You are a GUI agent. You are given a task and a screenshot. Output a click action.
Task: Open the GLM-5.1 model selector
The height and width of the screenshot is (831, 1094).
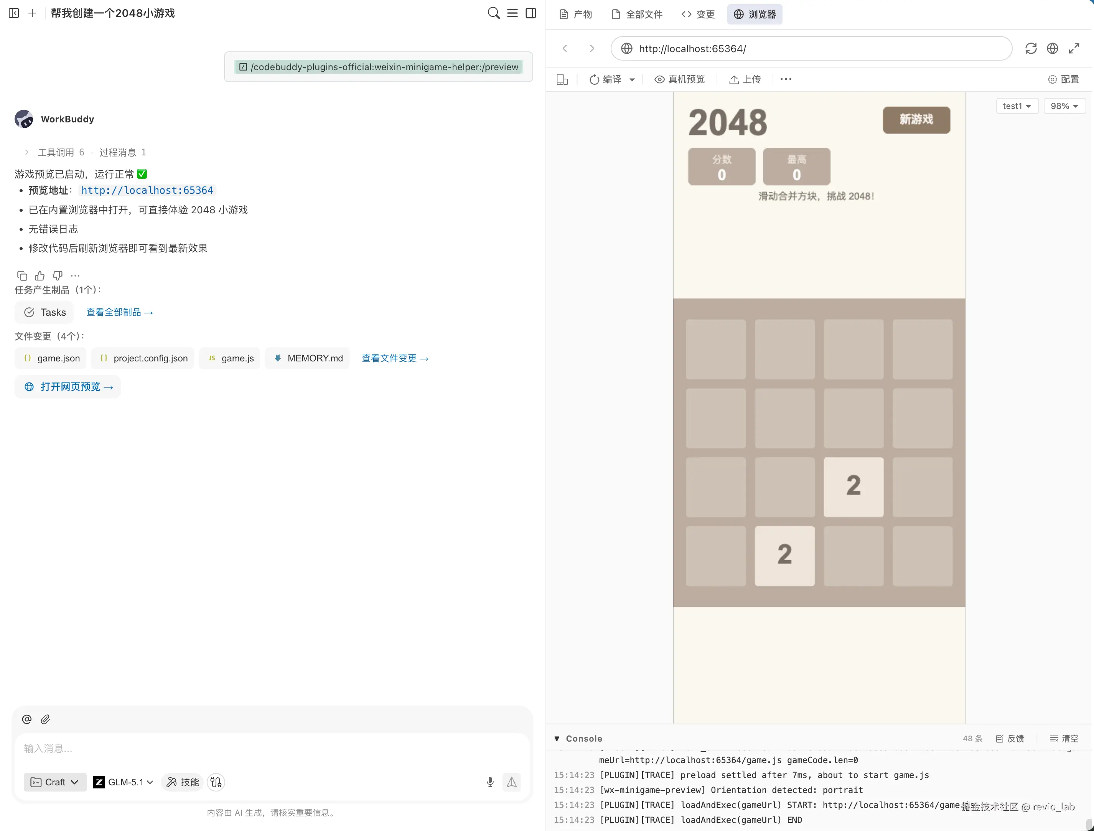click(123, 782)
